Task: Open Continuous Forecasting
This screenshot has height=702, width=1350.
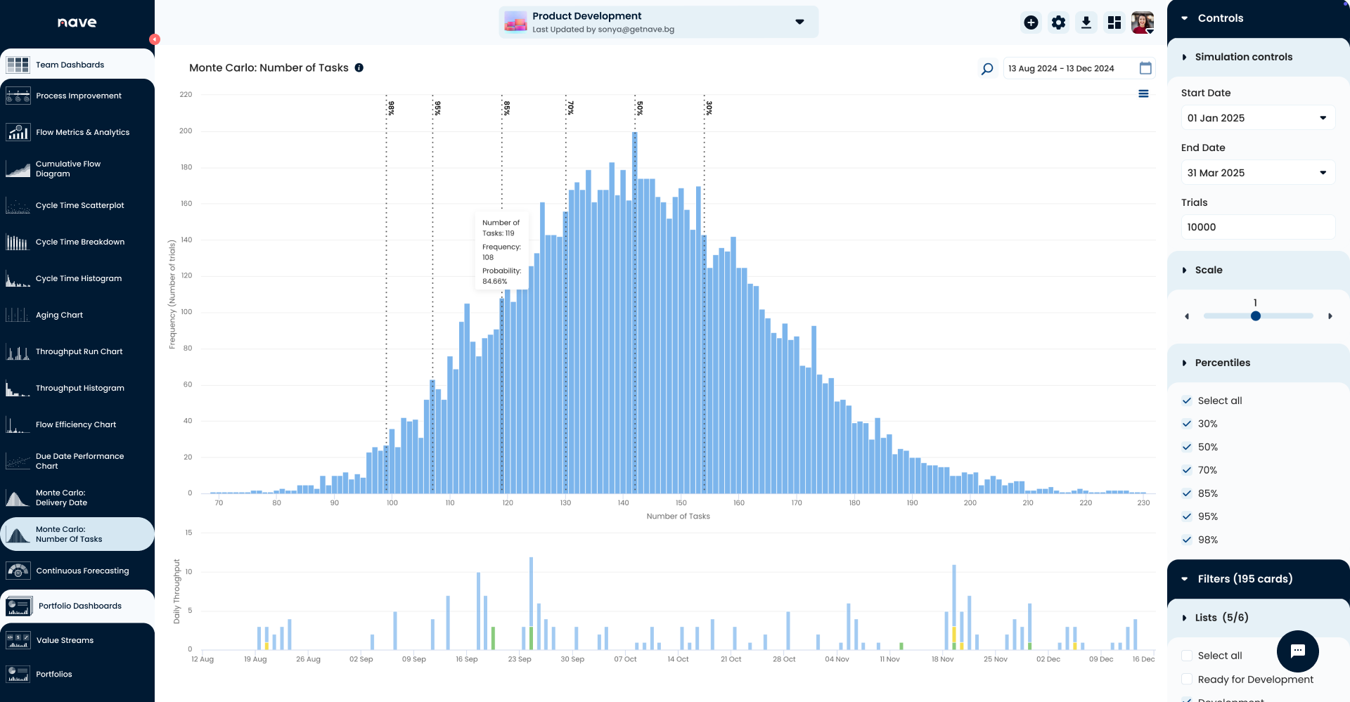Action: coord(82,571)
